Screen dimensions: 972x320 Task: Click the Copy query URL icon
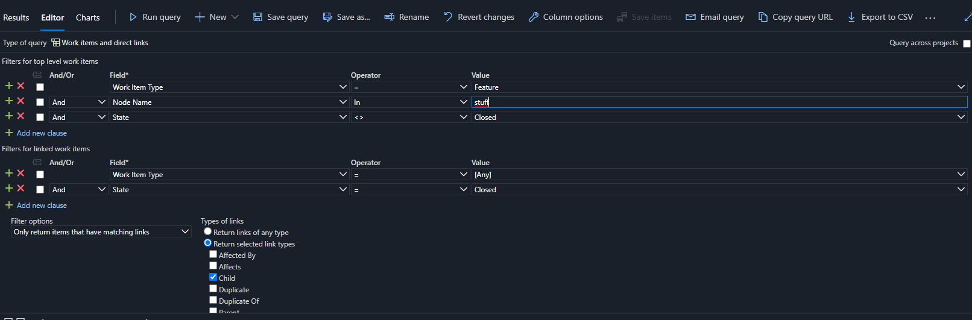pyautogui.click(x=763, y=17)
